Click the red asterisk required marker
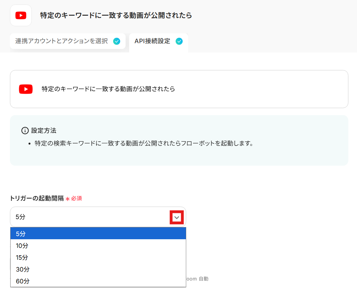Viewport: 357px width, 300px height. point(68,199)
